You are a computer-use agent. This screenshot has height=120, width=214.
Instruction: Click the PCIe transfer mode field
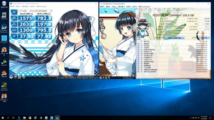pos(174,27)
